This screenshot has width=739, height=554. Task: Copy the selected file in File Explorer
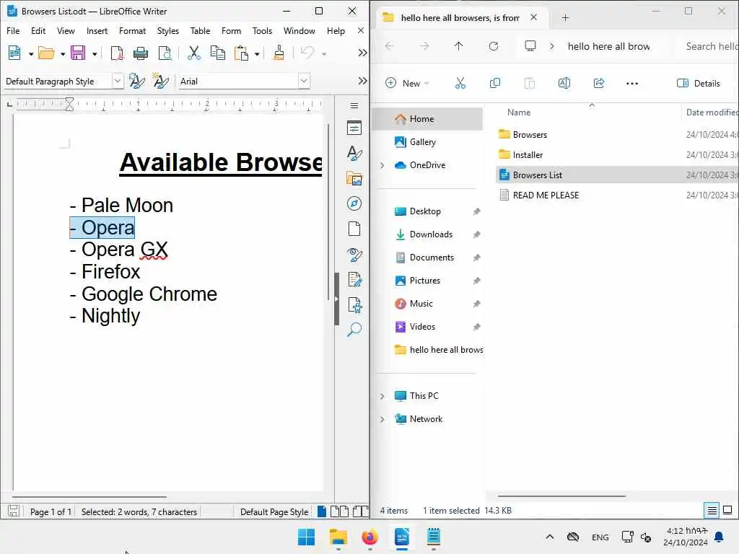click(x=495, y=84)
